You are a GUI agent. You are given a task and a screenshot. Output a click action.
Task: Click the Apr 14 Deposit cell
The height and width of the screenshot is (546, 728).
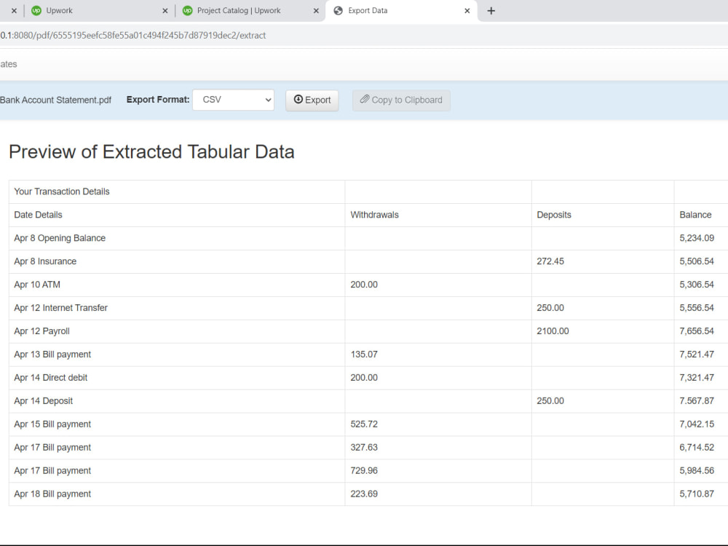point(177,400)
